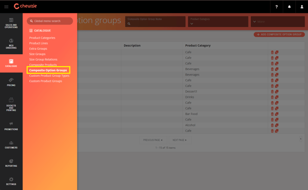Open Promotions sidebar section
The width and height of the screenshot is (308, 190).
11,126
